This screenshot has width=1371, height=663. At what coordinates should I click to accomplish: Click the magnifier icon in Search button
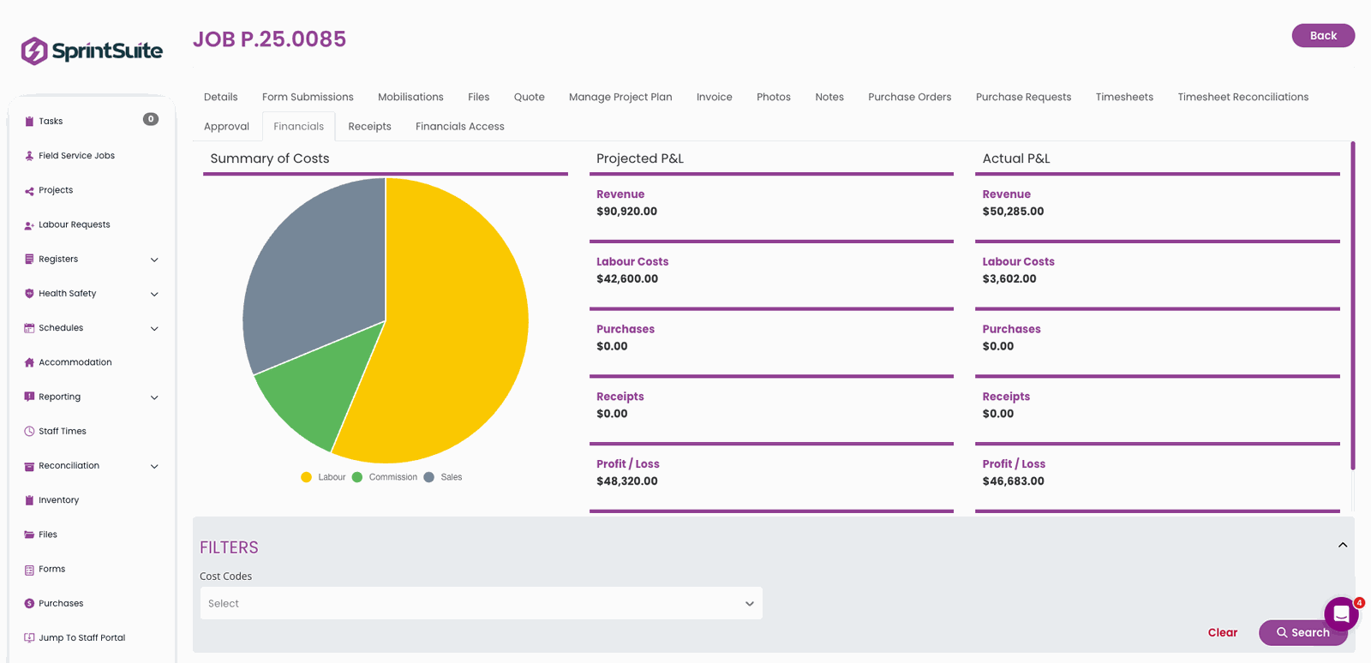pos(1282,632)
